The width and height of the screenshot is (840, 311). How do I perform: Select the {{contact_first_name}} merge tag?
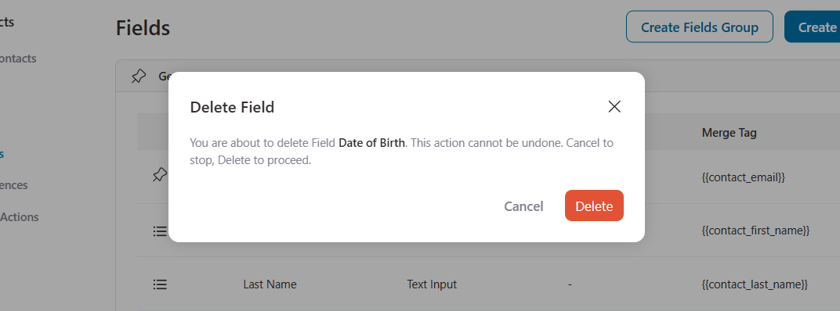coord(755,231)
